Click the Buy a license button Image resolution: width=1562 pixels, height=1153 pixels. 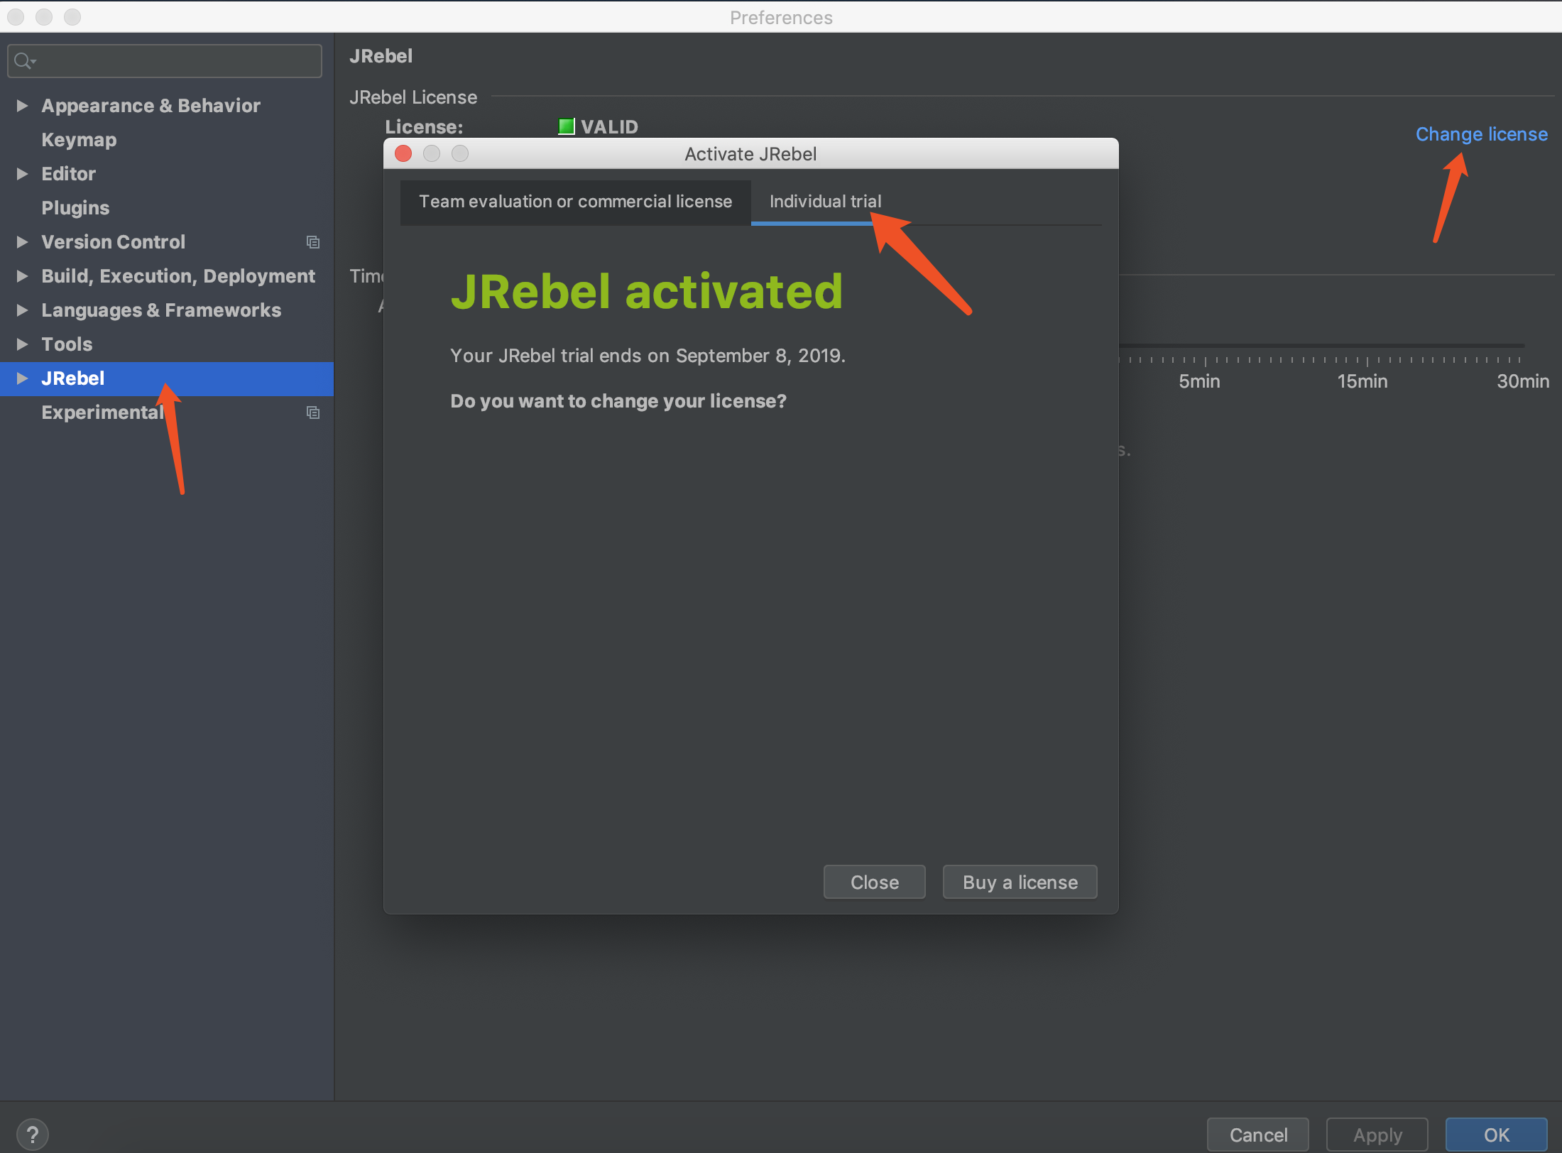1020,882
